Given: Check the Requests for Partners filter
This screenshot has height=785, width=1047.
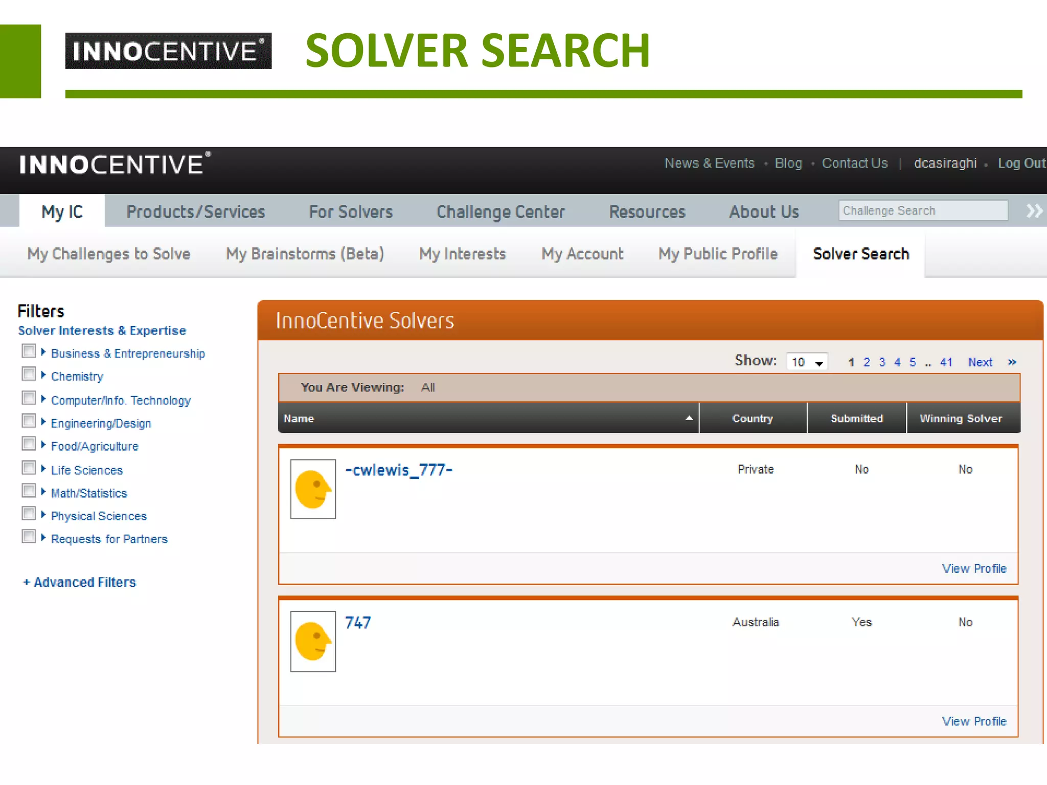Looking at the screenshot, I should (29, 537).
